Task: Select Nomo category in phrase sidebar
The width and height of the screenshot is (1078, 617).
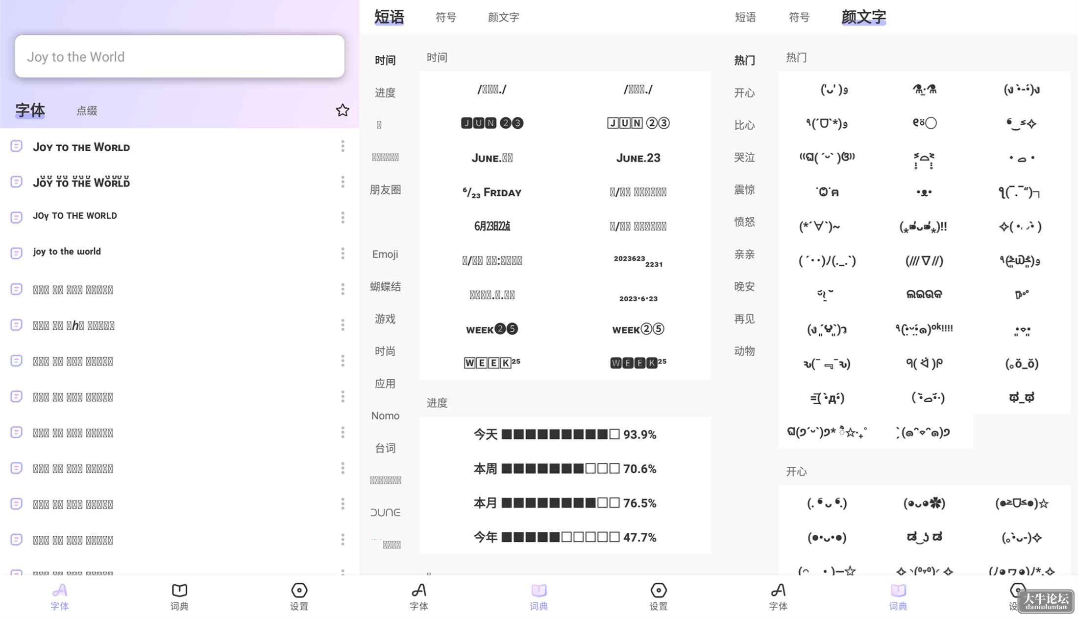Action: click(385, 415)
